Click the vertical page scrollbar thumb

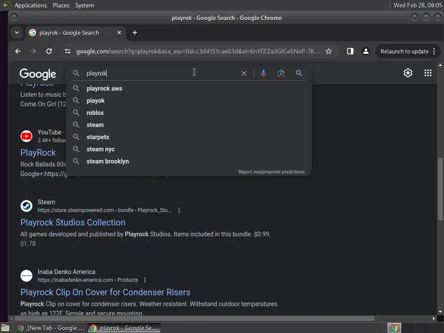[440, 189]
